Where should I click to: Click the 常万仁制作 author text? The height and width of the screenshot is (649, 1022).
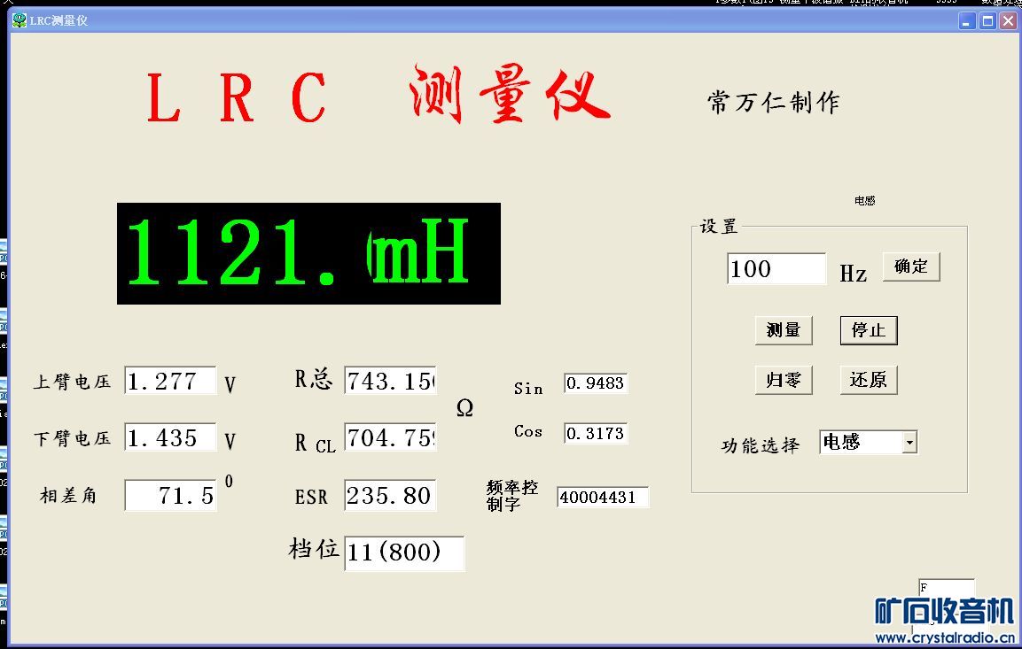774,102
